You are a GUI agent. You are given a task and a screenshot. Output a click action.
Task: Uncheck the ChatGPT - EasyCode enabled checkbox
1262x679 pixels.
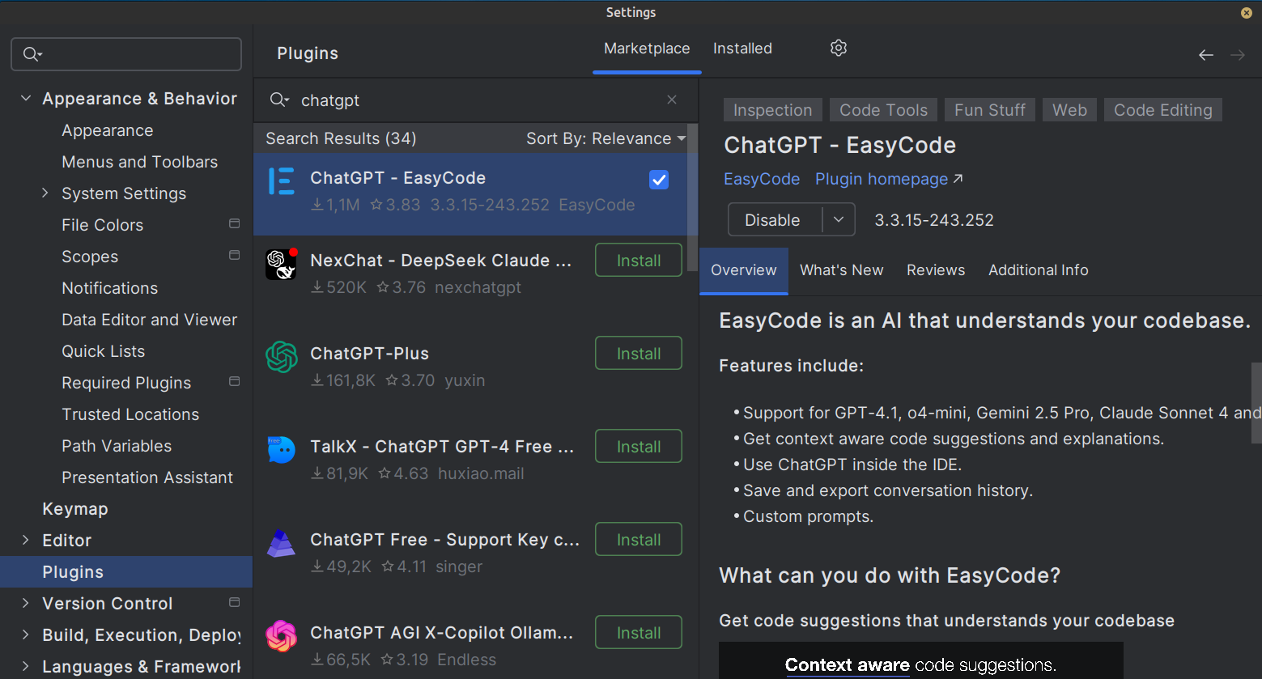tap(659, 180)
